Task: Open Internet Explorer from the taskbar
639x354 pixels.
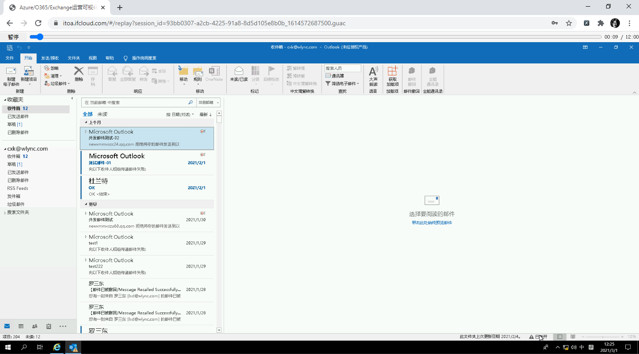Action: pyautogui.click(x=57, y=347)
